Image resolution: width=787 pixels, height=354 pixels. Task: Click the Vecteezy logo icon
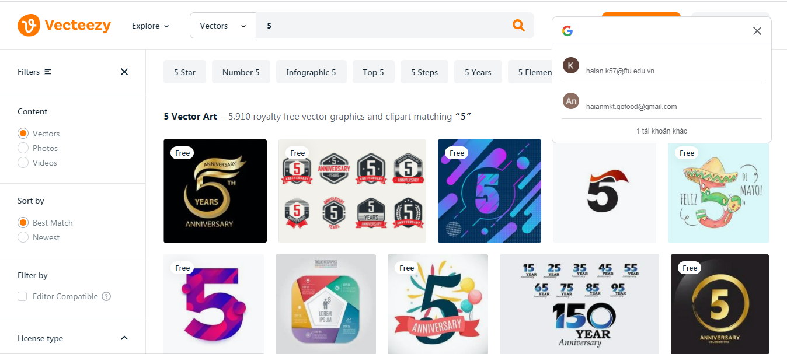[28, 26]
